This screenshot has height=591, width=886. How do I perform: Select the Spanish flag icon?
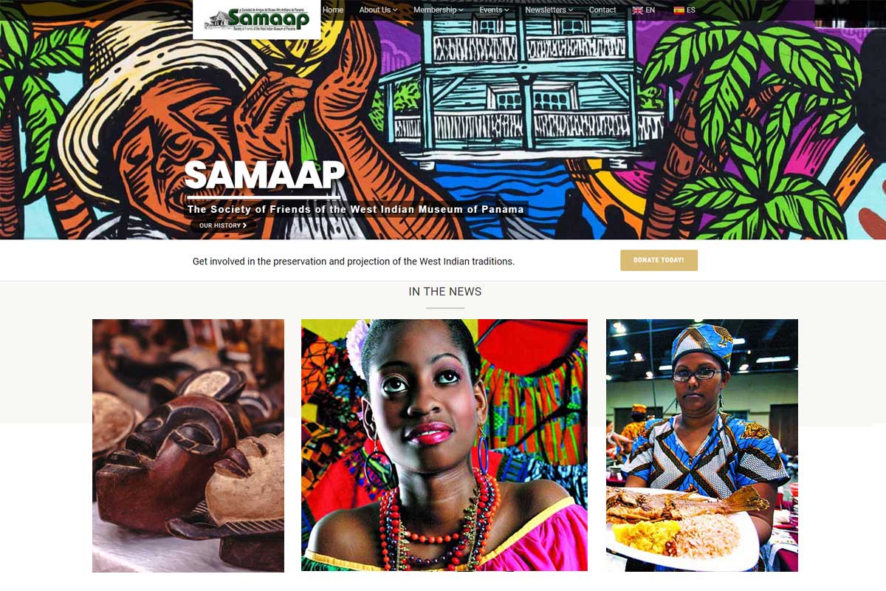coord(679,10)
